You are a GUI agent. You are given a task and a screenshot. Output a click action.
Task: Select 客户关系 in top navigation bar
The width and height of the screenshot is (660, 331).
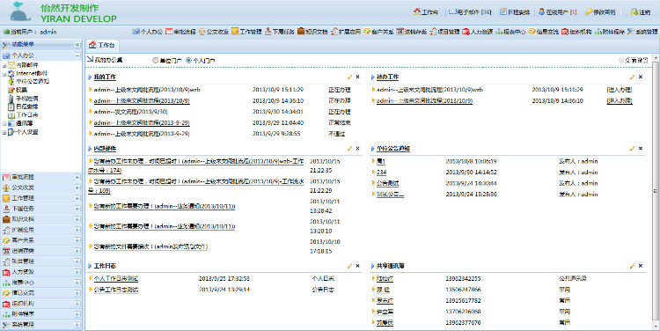pos(378,32)
